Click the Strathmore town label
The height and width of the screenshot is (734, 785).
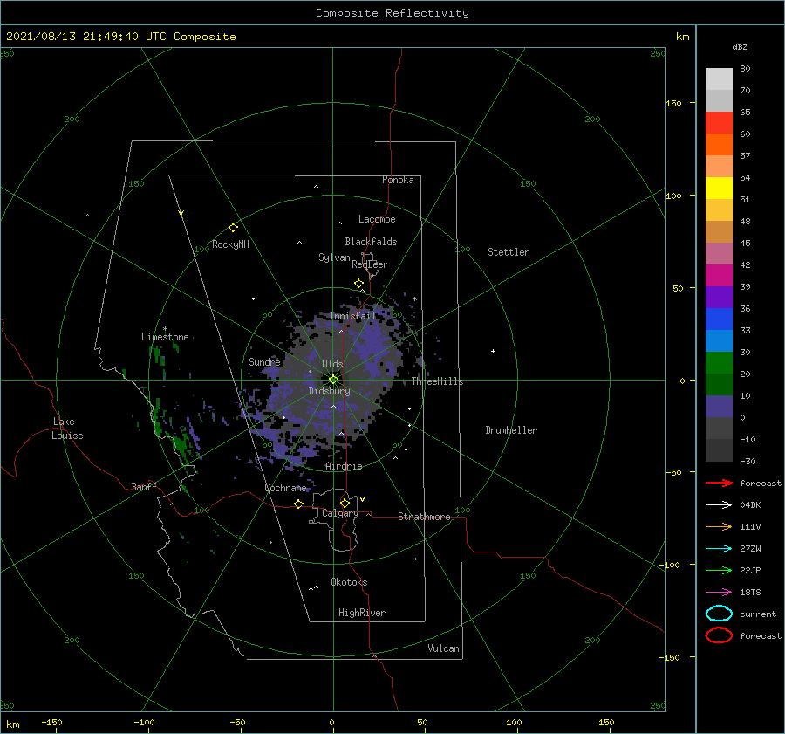[x=424, y=517]
